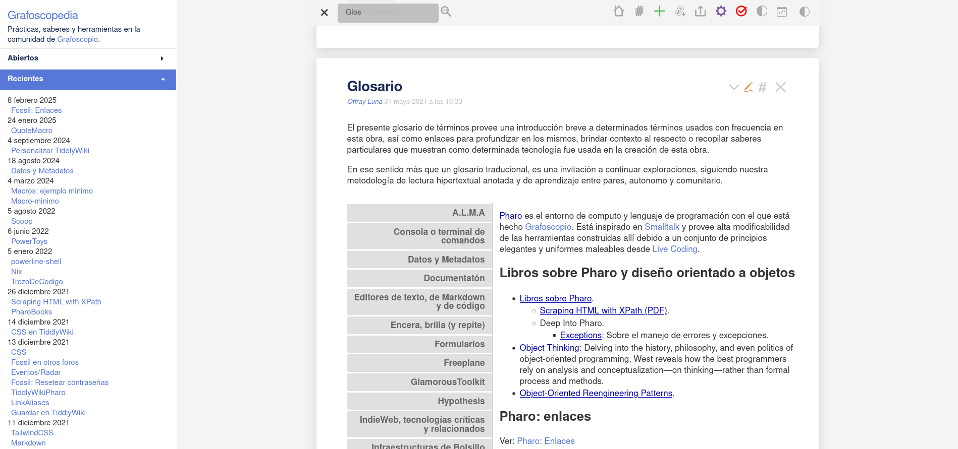Viewport: 958px width, 449px height.
Task: Close the Glosario tiddler
Action: click(781, 87)
